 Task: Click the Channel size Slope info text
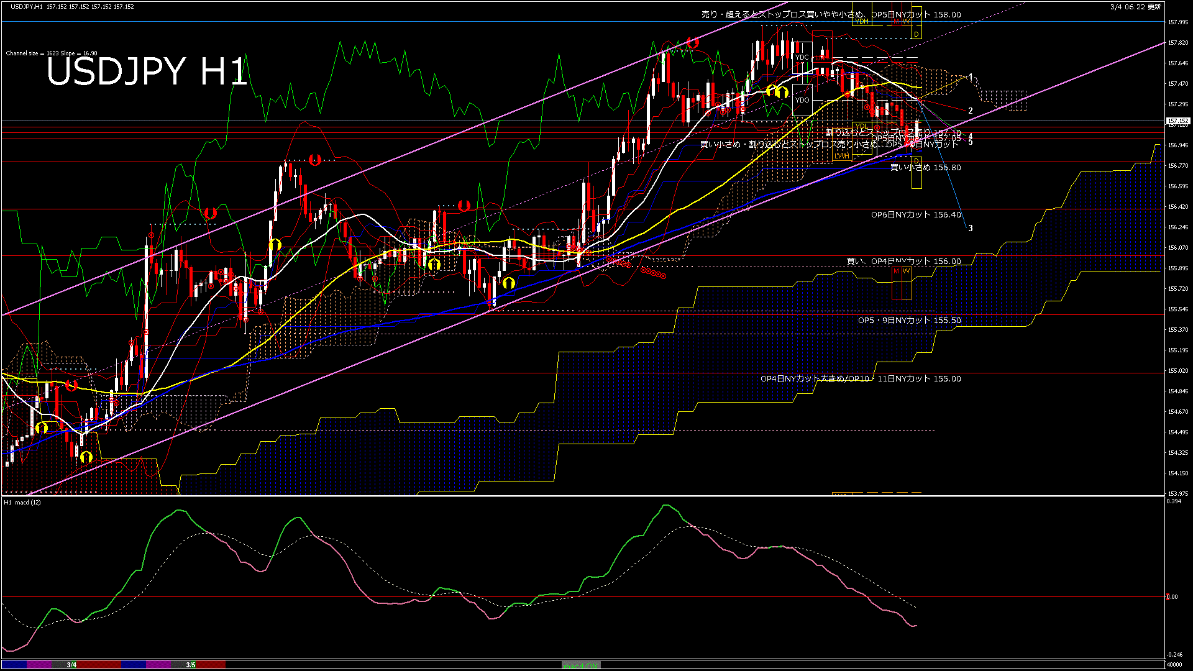click(52, 53)
